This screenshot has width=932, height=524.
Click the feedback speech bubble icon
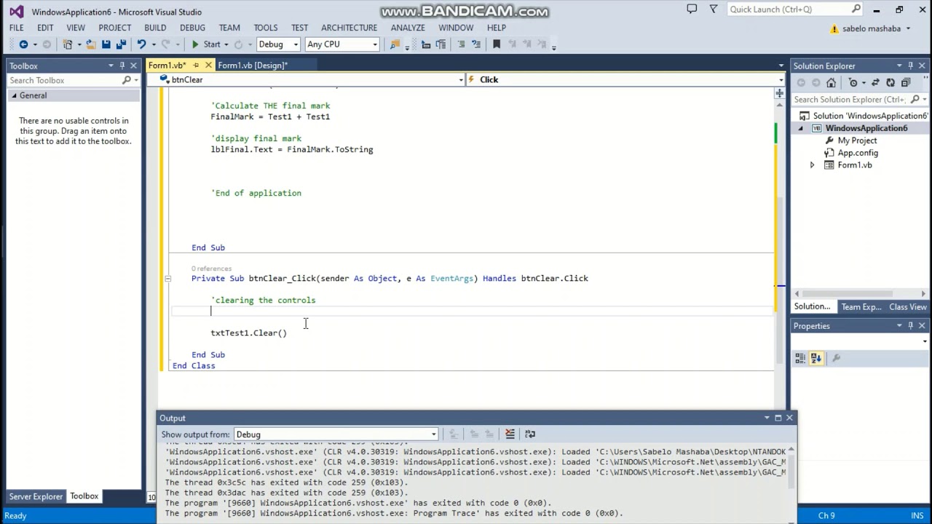point(692,9)
